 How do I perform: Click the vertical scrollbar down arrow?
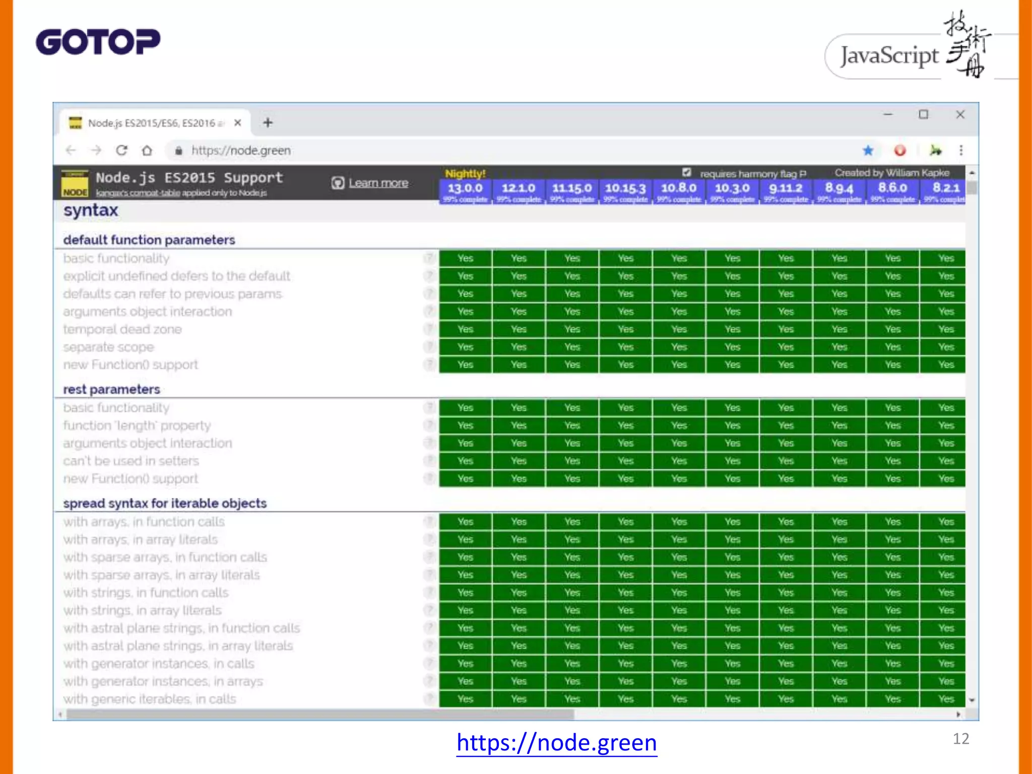(x=972, y=700)
